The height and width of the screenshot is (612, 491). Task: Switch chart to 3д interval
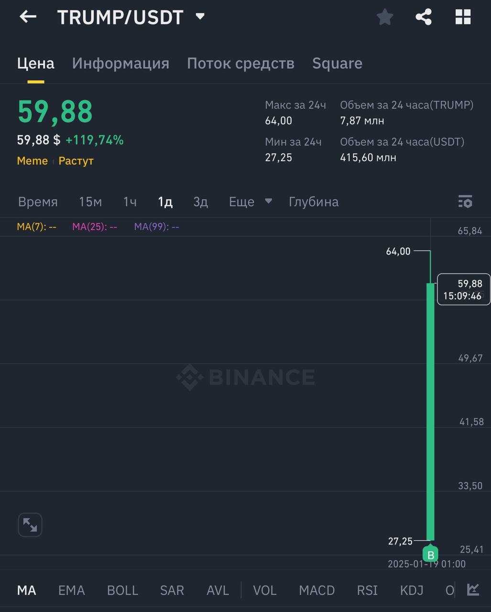point(200,202)
